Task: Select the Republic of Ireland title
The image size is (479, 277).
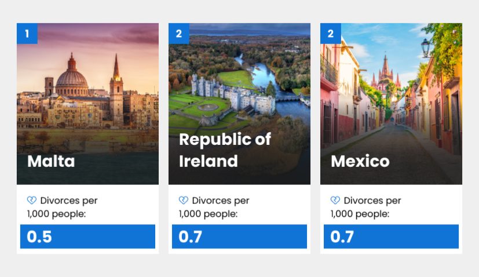Action: click(x=225, y=150)
